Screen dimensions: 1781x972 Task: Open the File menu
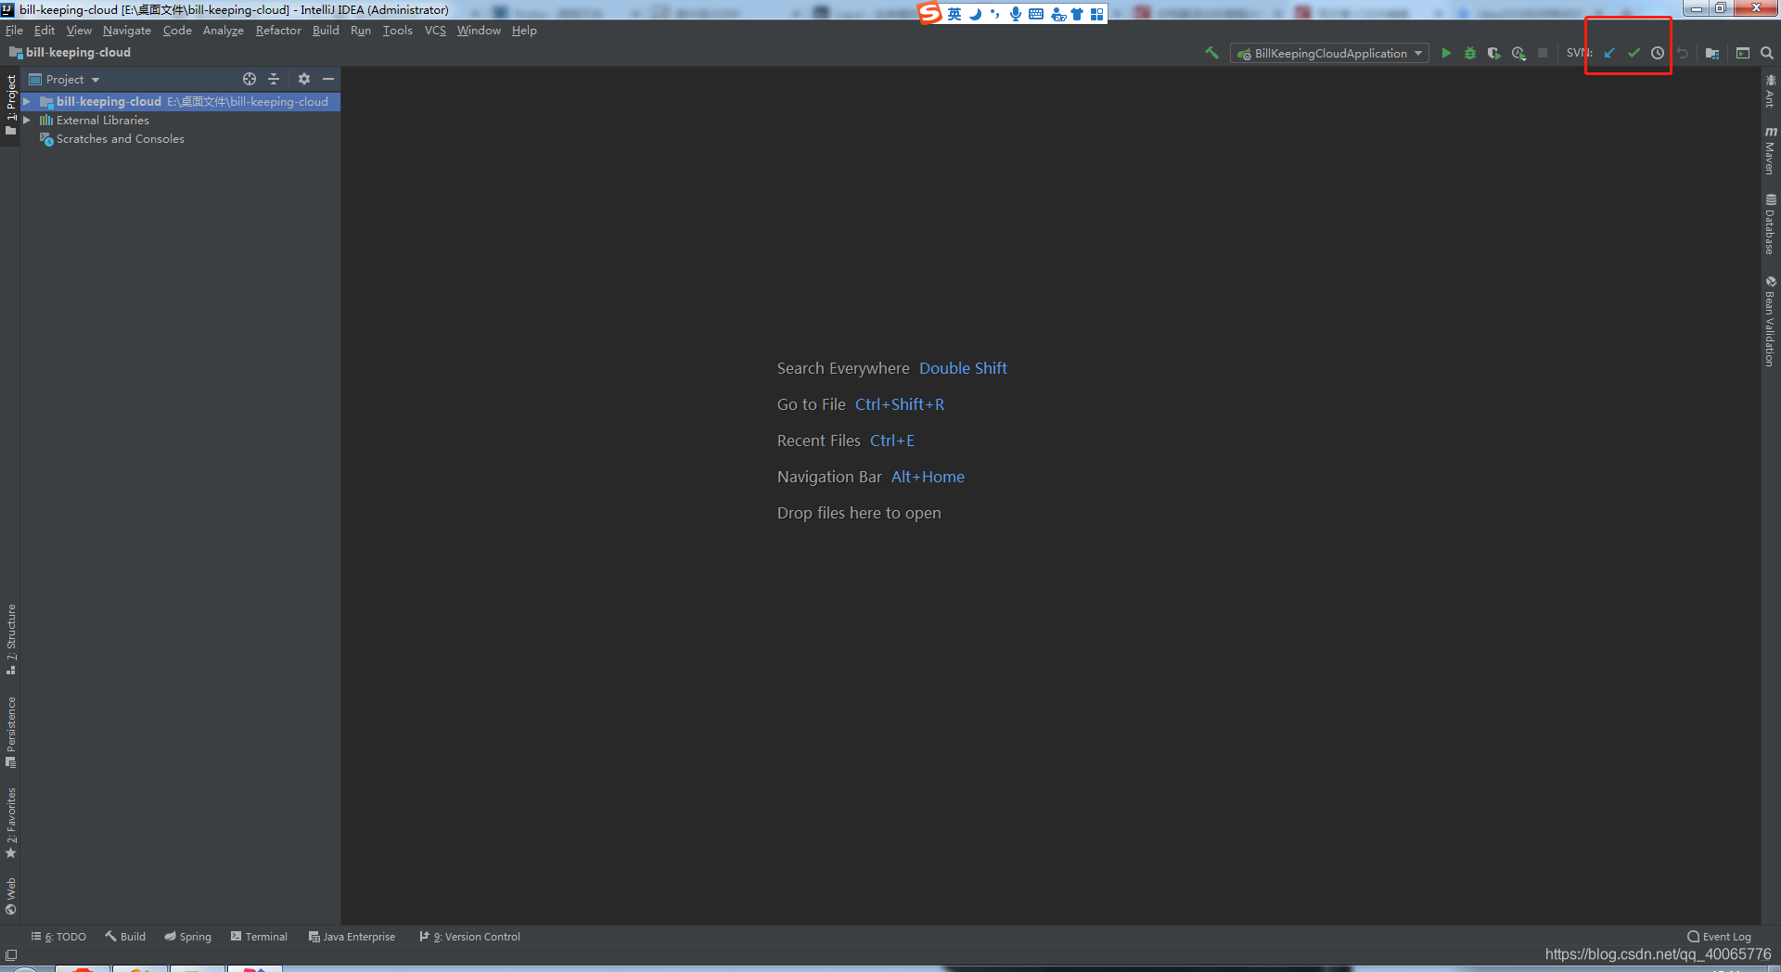coord(14,30)
